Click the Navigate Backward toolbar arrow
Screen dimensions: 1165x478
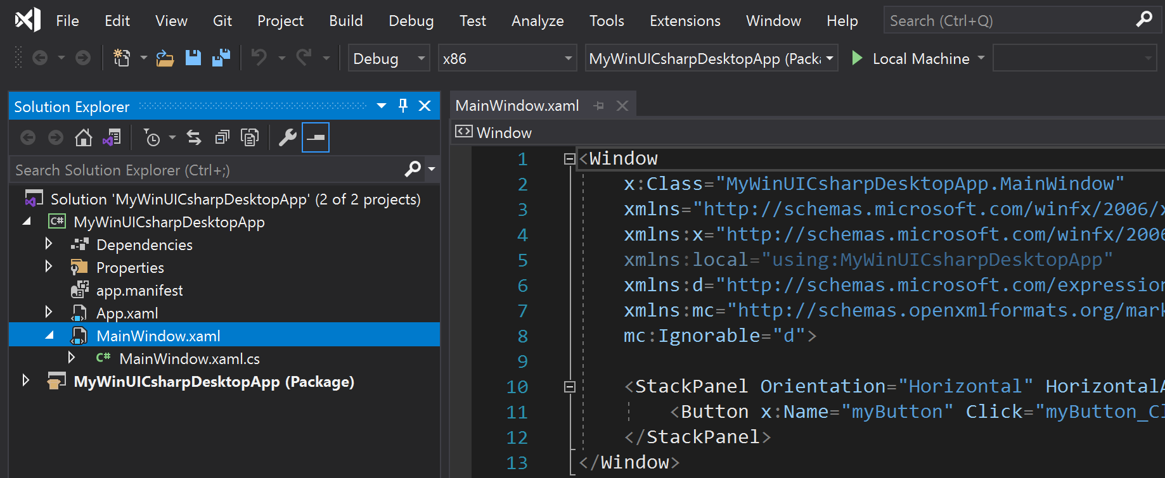tap(40, 58)
